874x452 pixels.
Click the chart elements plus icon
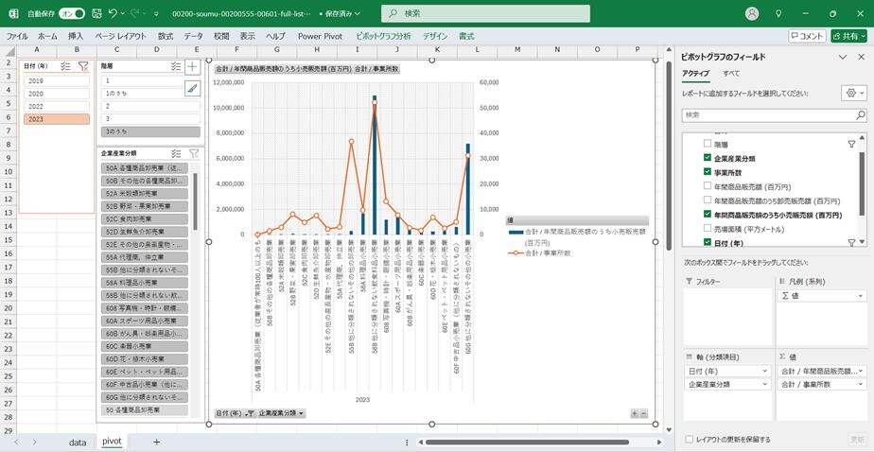pyautogui.click(x=192, y=67)
